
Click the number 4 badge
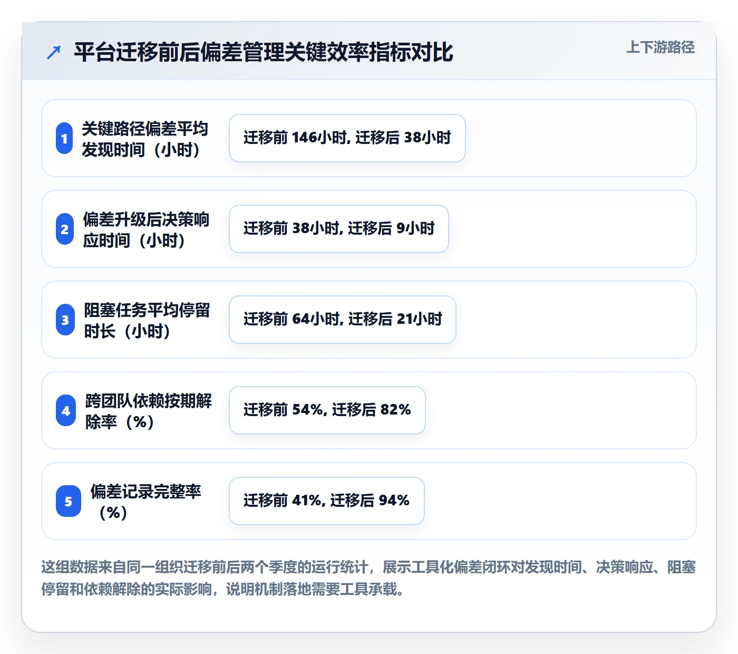(x=66, y=410)
